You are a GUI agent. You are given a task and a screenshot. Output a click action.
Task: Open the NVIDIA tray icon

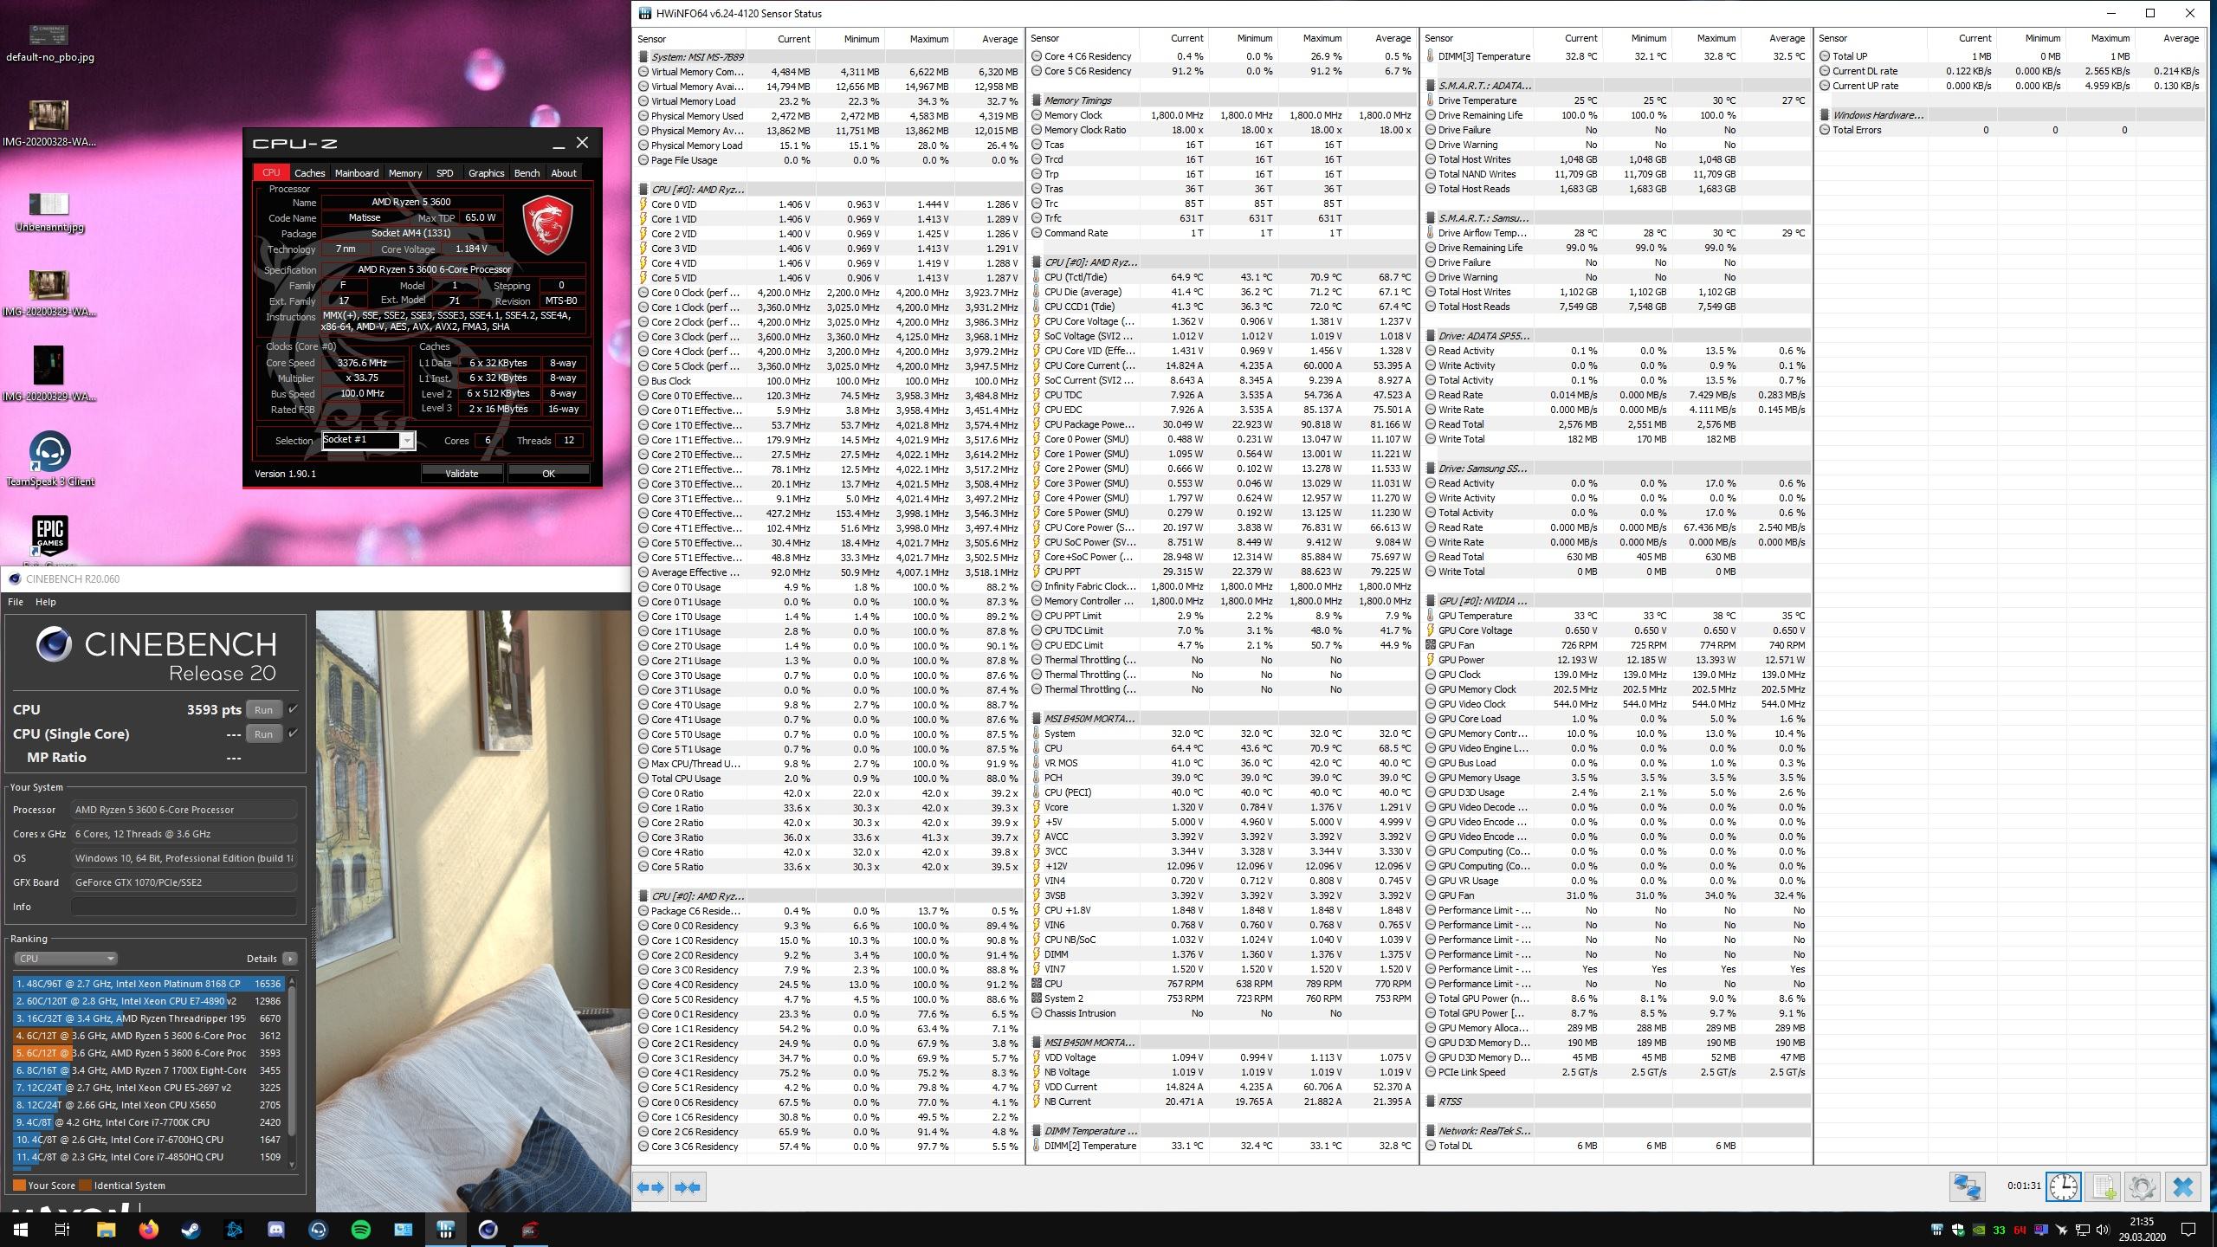click(x=1979, y=1230)
